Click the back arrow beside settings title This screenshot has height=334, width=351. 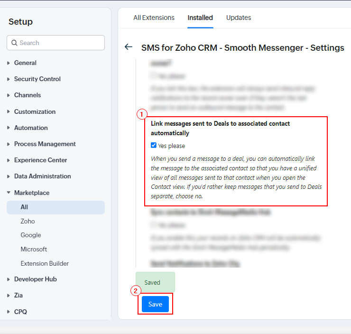coord(129,47)
